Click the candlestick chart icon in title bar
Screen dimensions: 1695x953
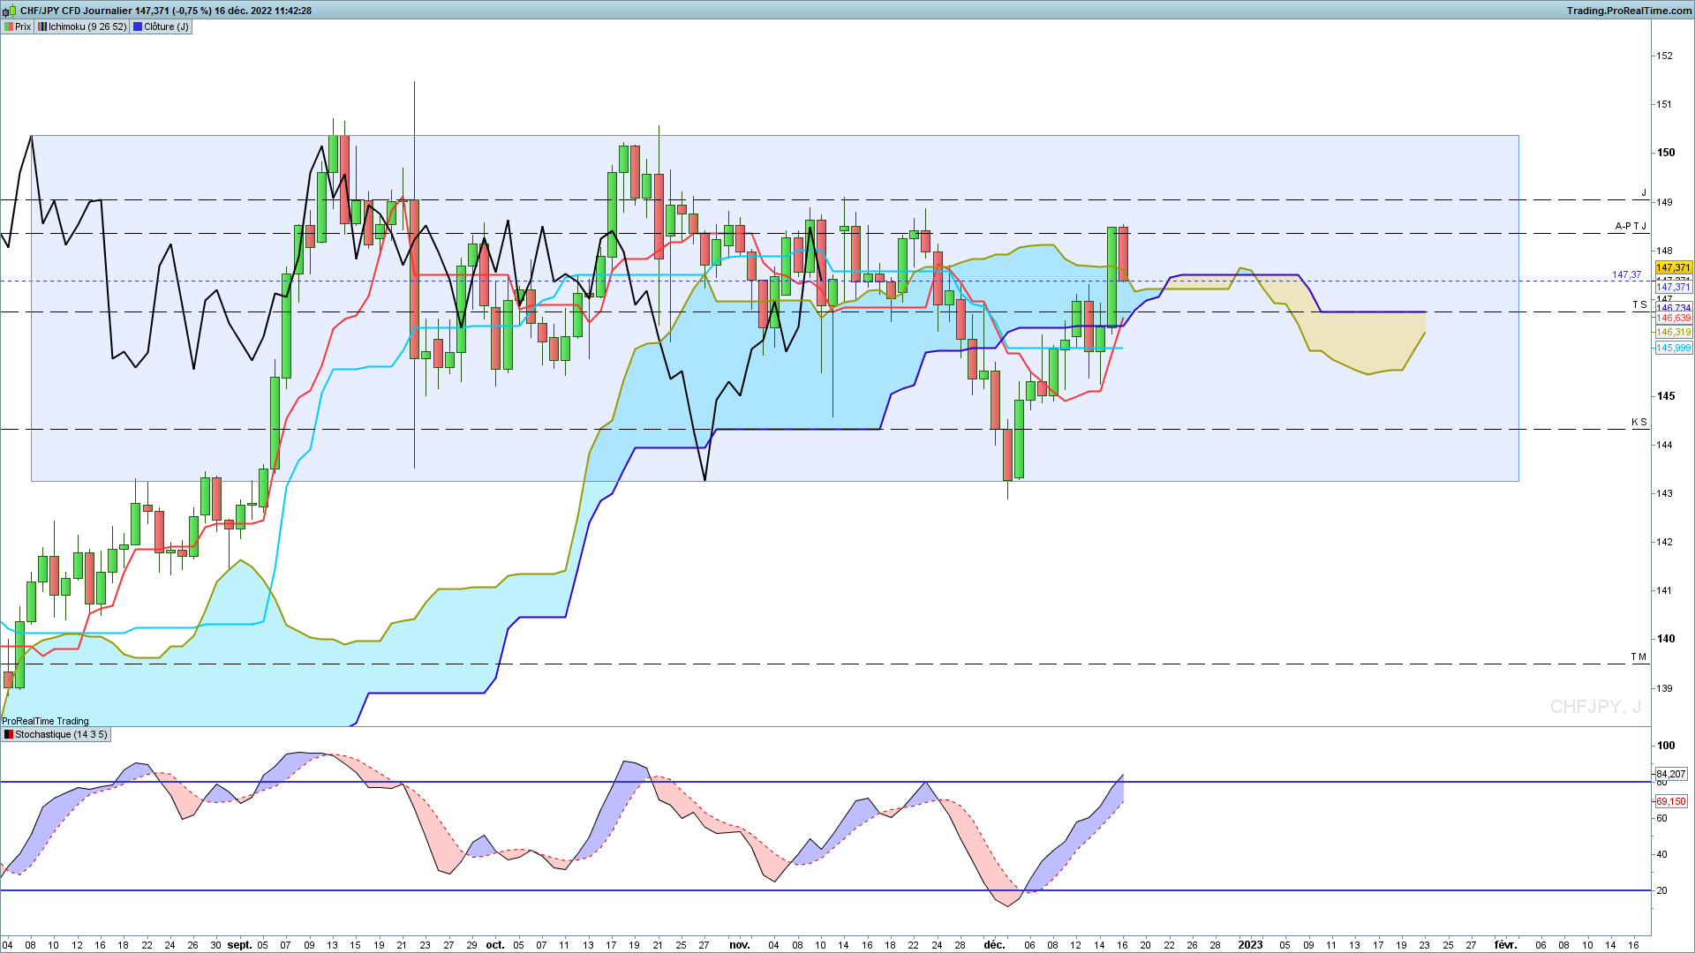10,11
